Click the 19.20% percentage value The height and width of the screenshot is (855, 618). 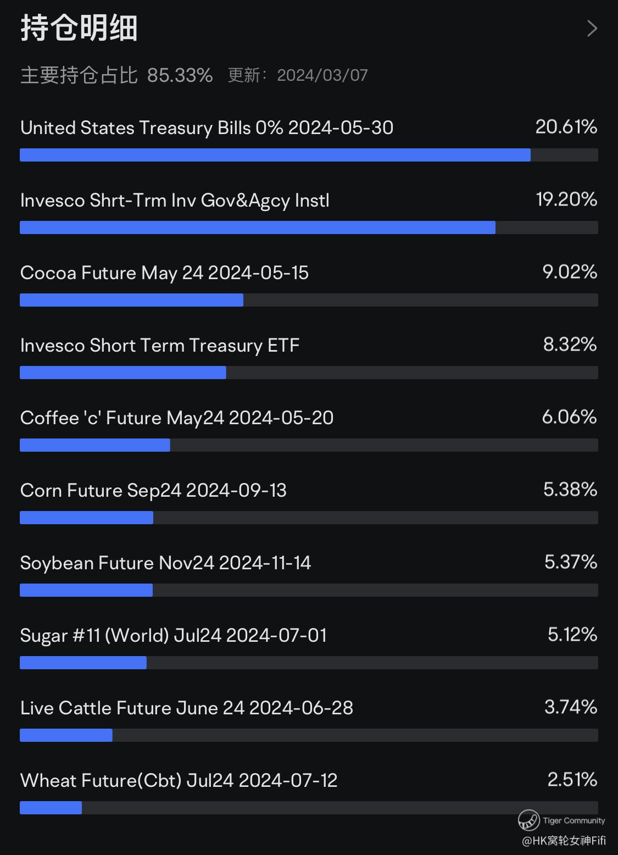[566, 199]
